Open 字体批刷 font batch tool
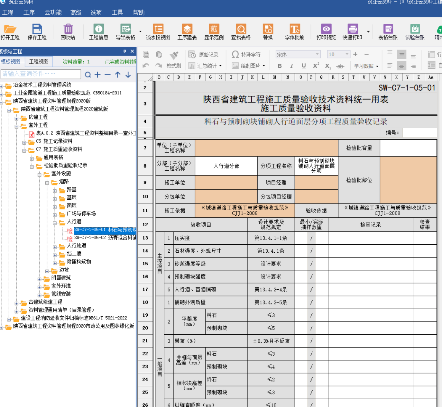Viewport: 442px width, 407px height. [x=295, y=32]
